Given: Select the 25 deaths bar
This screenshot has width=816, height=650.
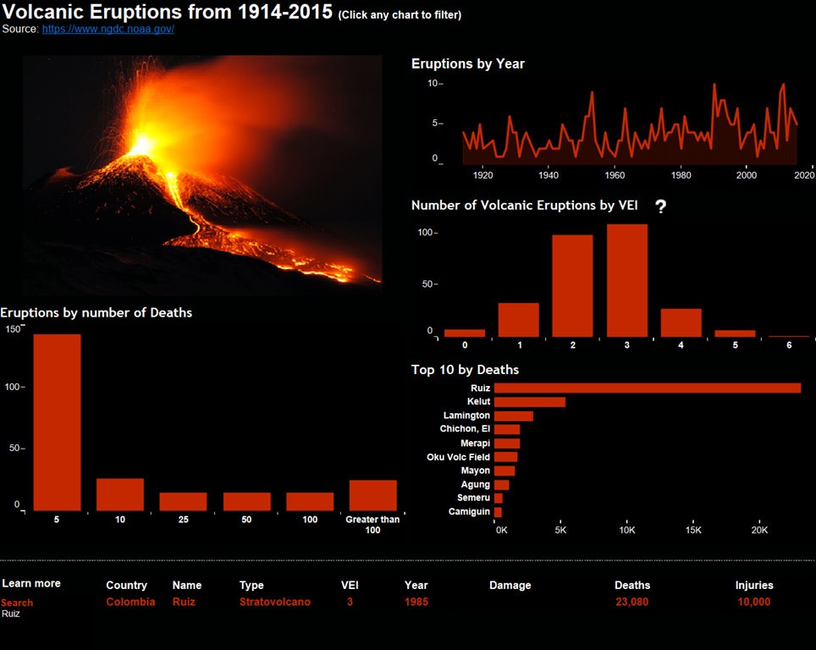Looking at the screenshot, I should click(x=183, y=501).
